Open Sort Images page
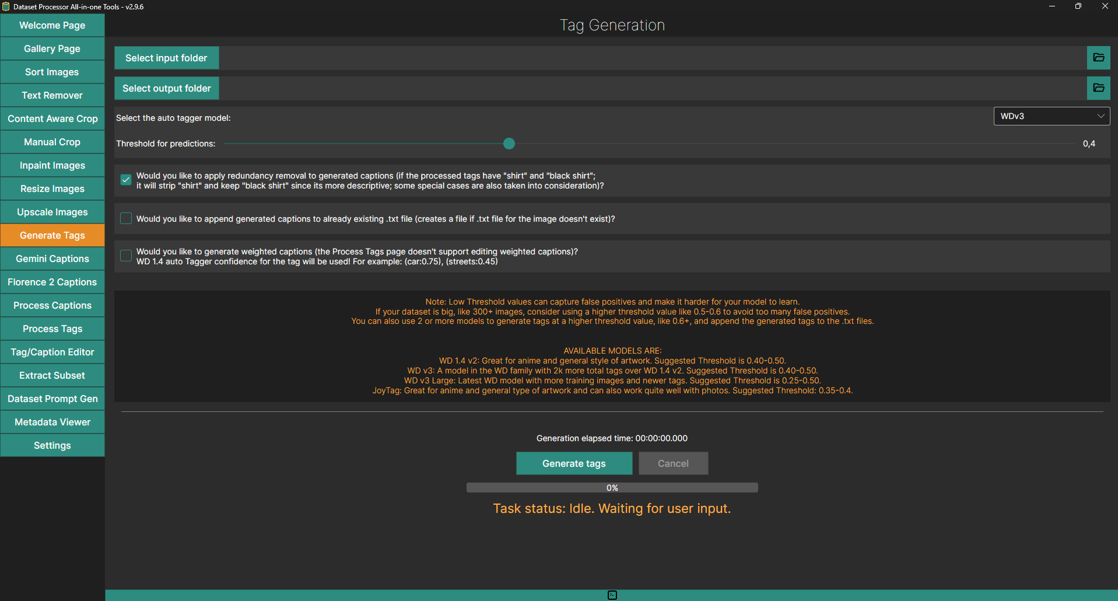Viewport: 1118px width, 601px height. pos(52,72)
